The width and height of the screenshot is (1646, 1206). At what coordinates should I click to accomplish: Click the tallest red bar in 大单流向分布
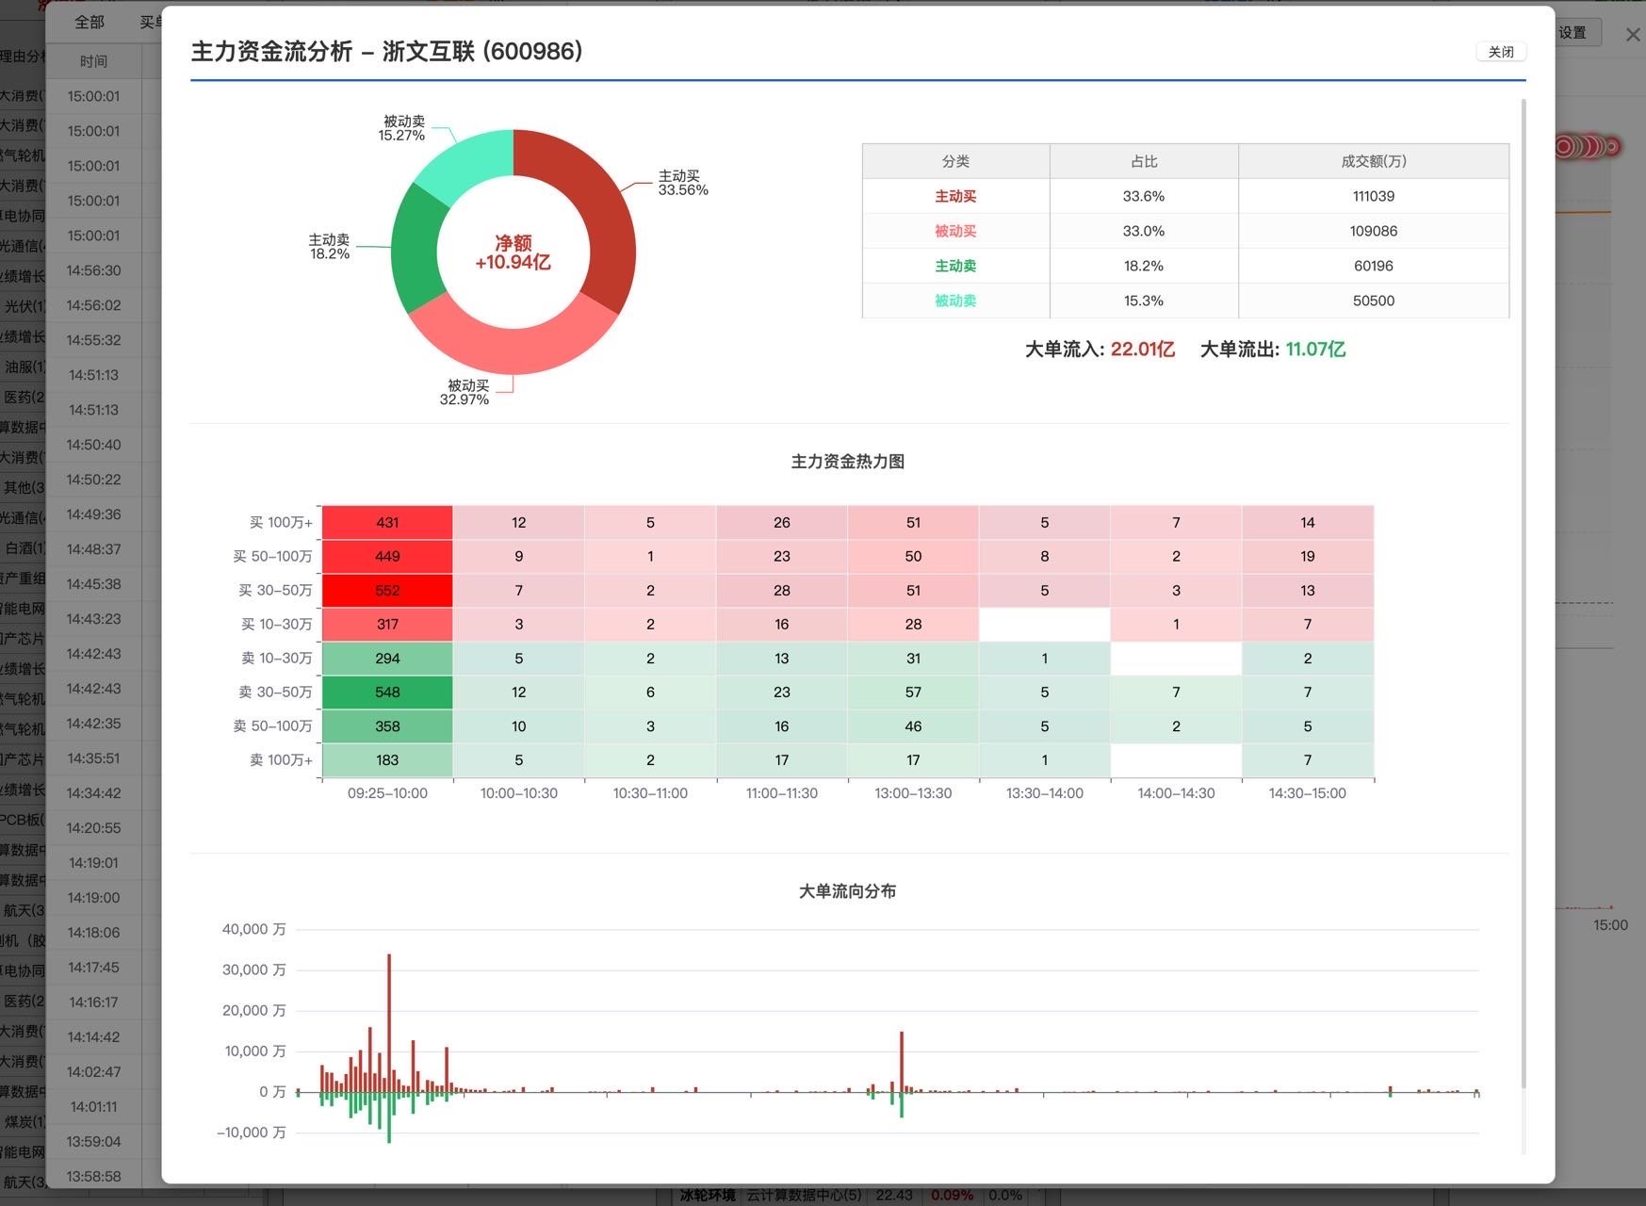click(388, 1022)
